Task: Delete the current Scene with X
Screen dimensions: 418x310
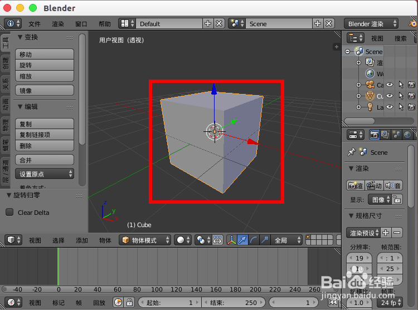Action: pyautogui.click(x=329, y=23)
